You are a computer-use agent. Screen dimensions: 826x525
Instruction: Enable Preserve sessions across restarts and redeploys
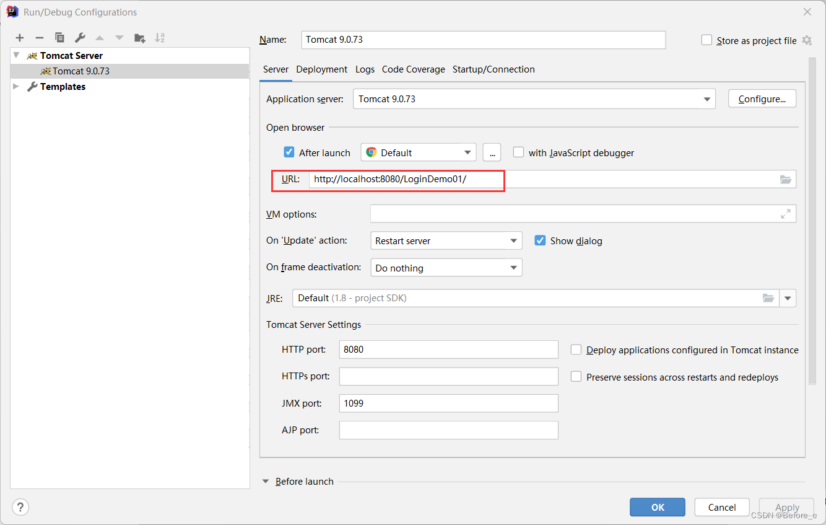pos(576,377)
